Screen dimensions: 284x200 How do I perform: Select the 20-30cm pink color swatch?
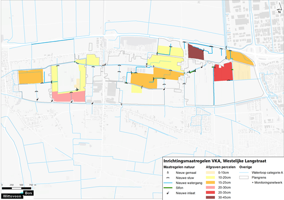211,188
